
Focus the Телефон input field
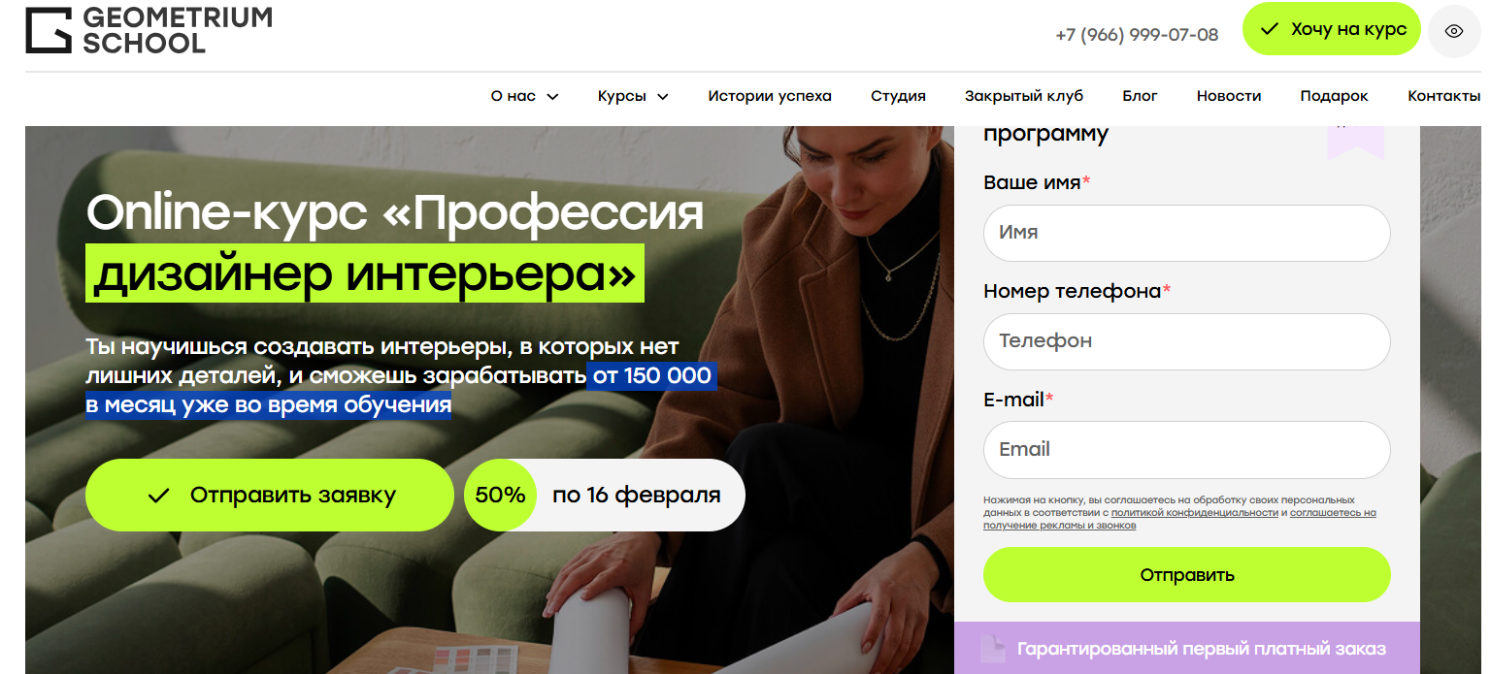(1187, 341)
